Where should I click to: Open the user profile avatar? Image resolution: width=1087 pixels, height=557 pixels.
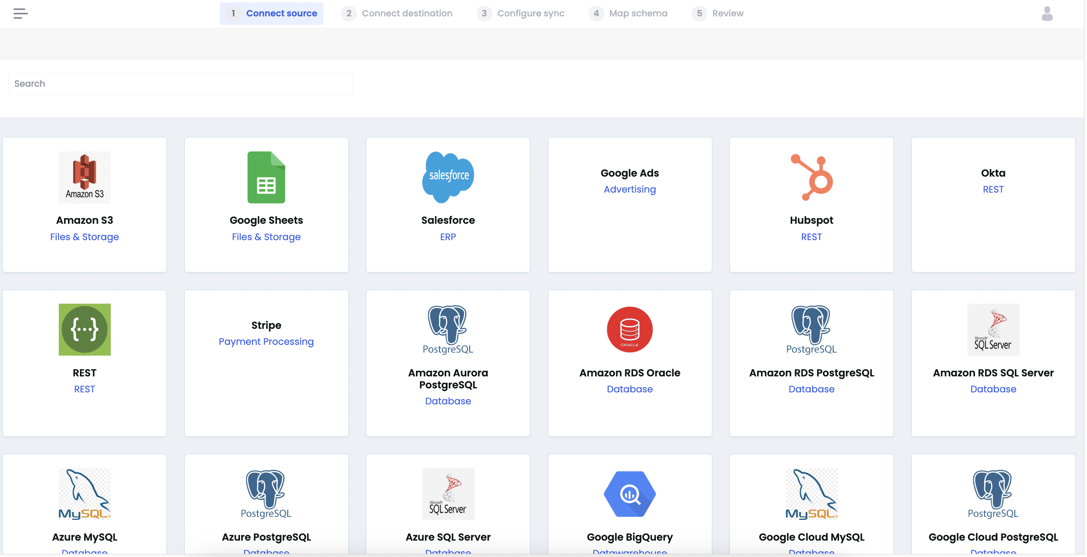(x=1047, y=14)
